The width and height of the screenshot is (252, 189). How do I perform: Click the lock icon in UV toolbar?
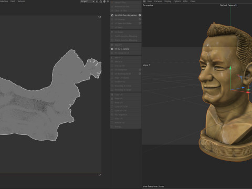[x=101, y=2]
